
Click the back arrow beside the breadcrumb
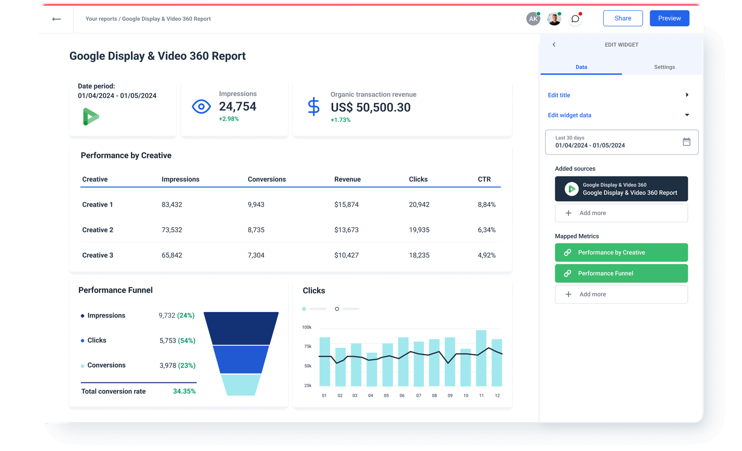pyautogui.click(x=56, y=19)
